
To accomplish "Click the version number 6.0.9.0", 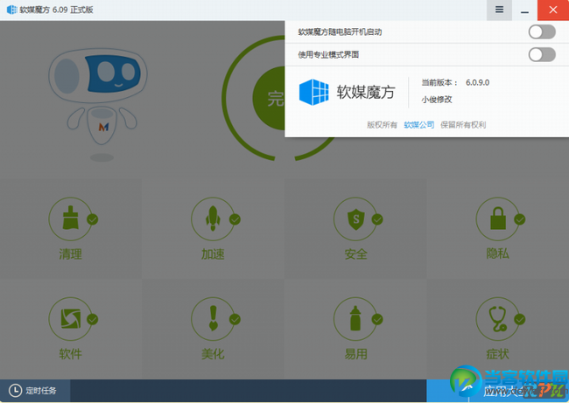I will [478, 83].
